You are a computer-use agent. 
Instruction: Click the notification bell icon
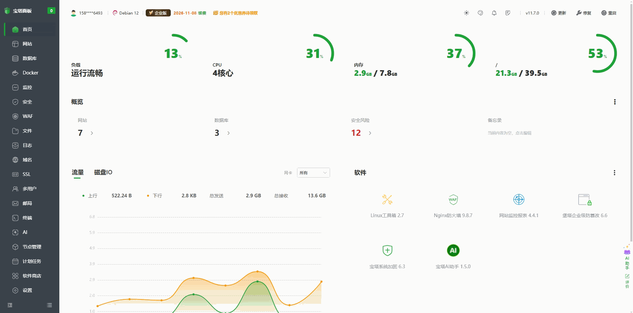494,13
